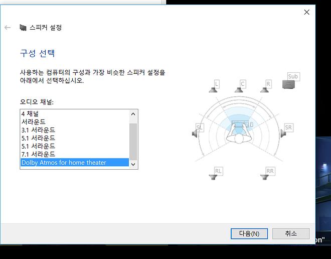Test the R front right speaker icon
This screenshot has width=331, height=259.
click(x=264, y=90)
